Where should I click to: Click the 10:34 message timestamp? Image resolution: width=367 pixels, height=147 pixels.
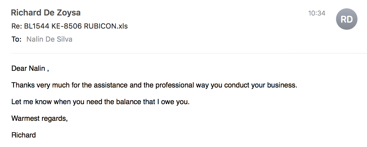pos(317,13)
